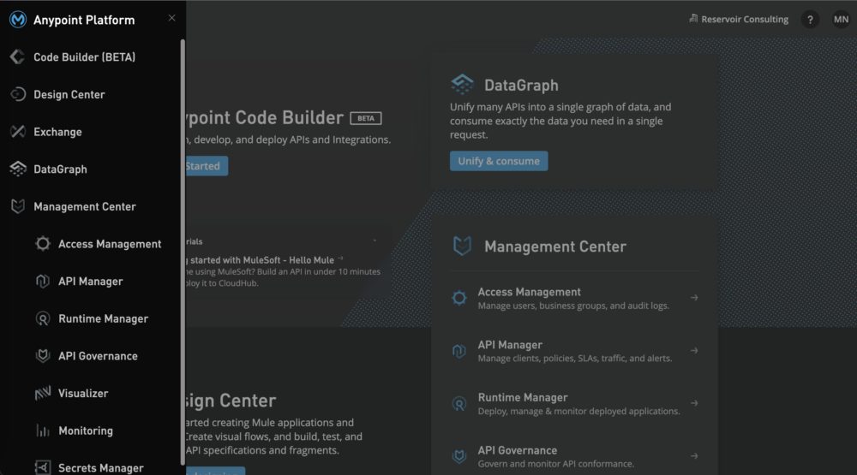
Task: Open DataGraph from the sidebar menu
Action: (x=60, y=169)
